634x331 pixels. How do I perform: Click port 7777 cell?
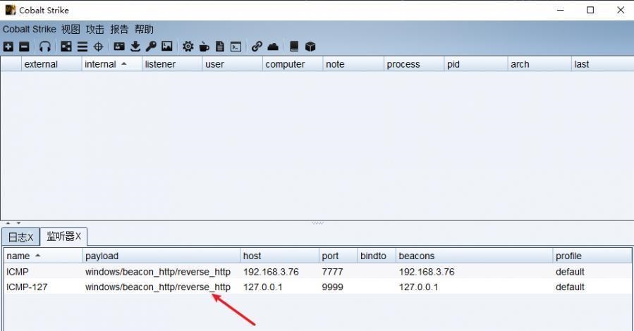[x=338, y=272]
